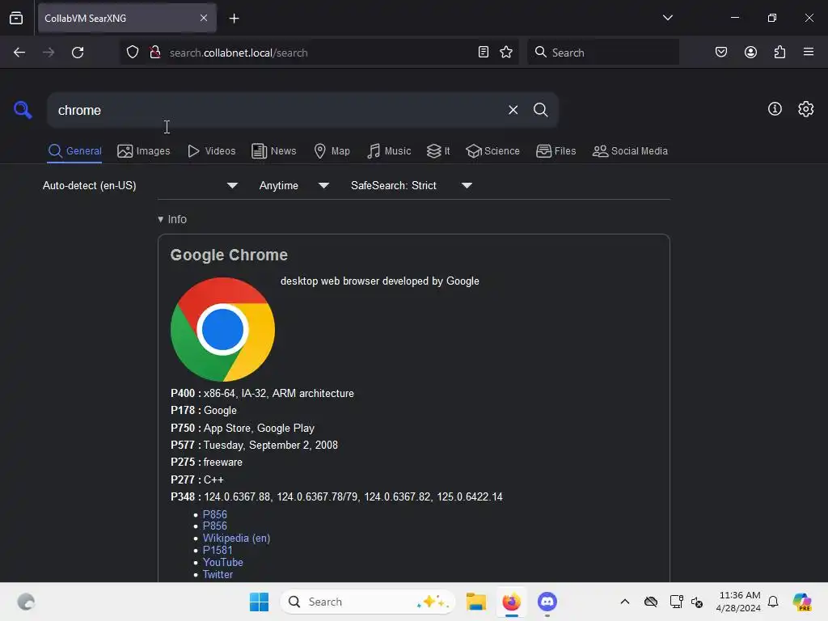Screen dimensions: 828x621
Task: Open the Firefox application menu
Action: click(809, 52)
